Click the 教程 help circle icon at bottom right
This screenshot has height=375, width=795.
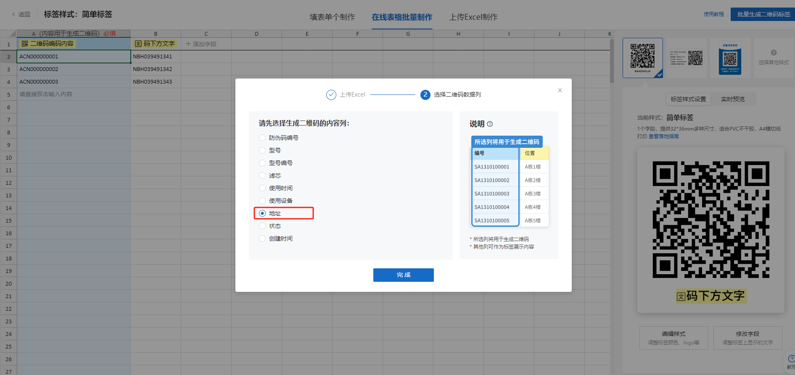[x=791, y=359]
